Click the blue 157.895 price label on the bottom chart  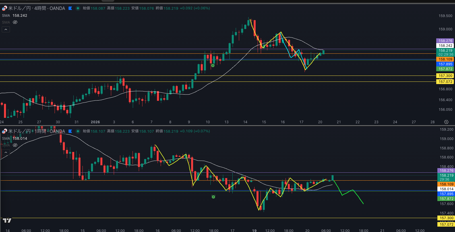pyautogui.click(x=446, y=194)
